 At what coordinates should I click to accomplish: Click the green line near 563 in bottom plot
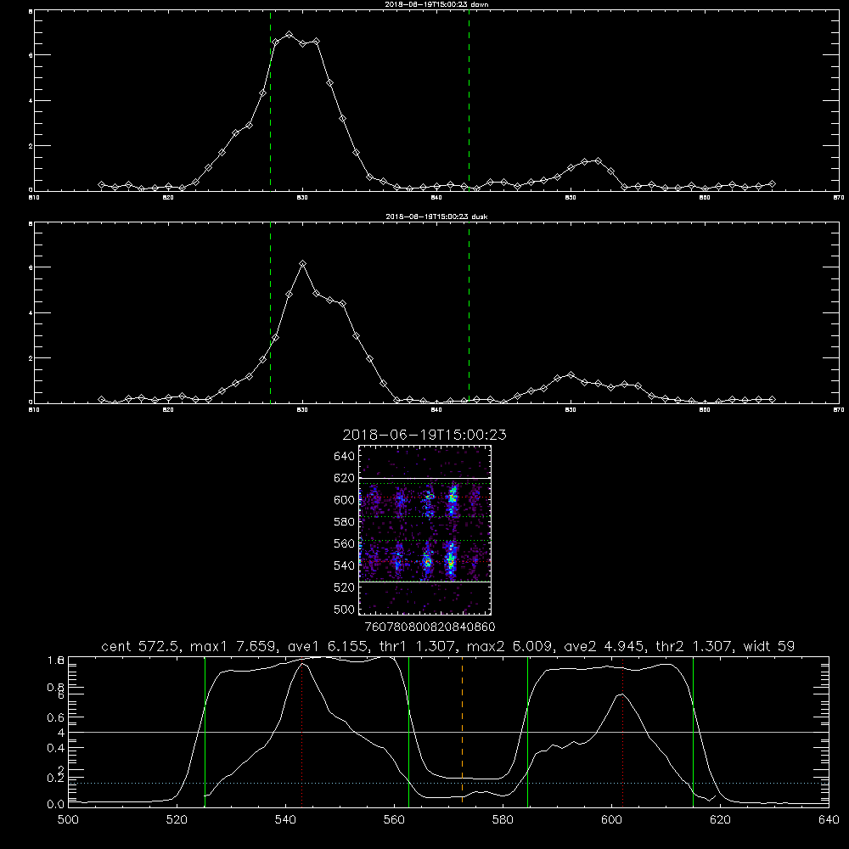point(409,731)
